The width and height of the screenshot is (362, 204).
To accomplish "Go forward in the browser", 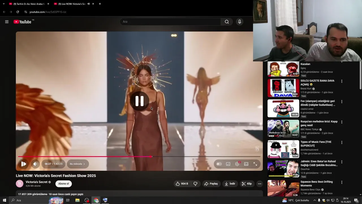I will [x=11, y=12].
